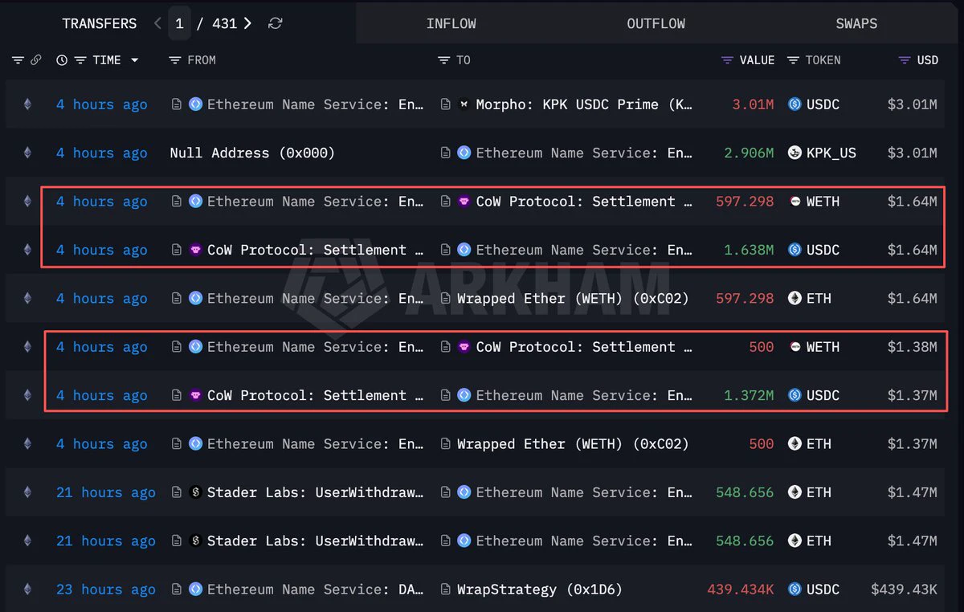Click the clock icon beside TIME
964x612 pixels.
coord(62,60)
